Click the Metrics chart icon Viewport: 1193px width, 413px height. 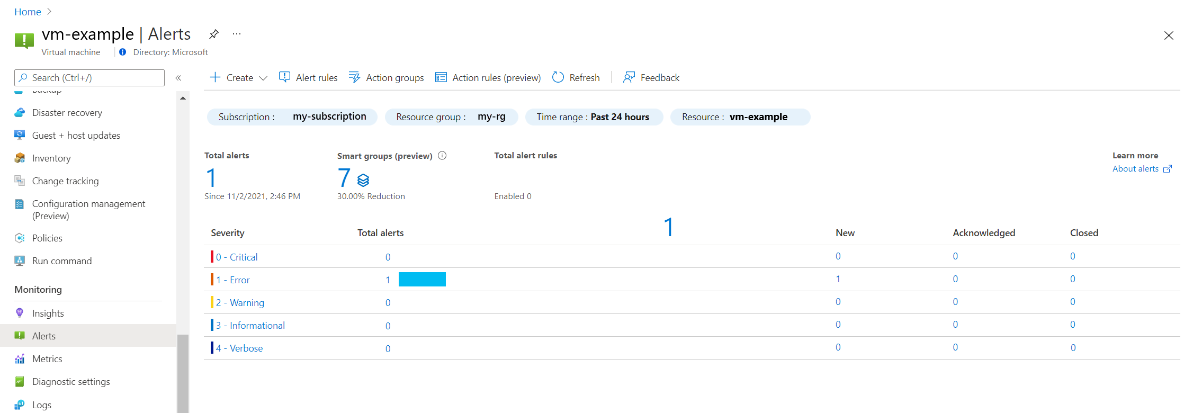click(20, 358)
